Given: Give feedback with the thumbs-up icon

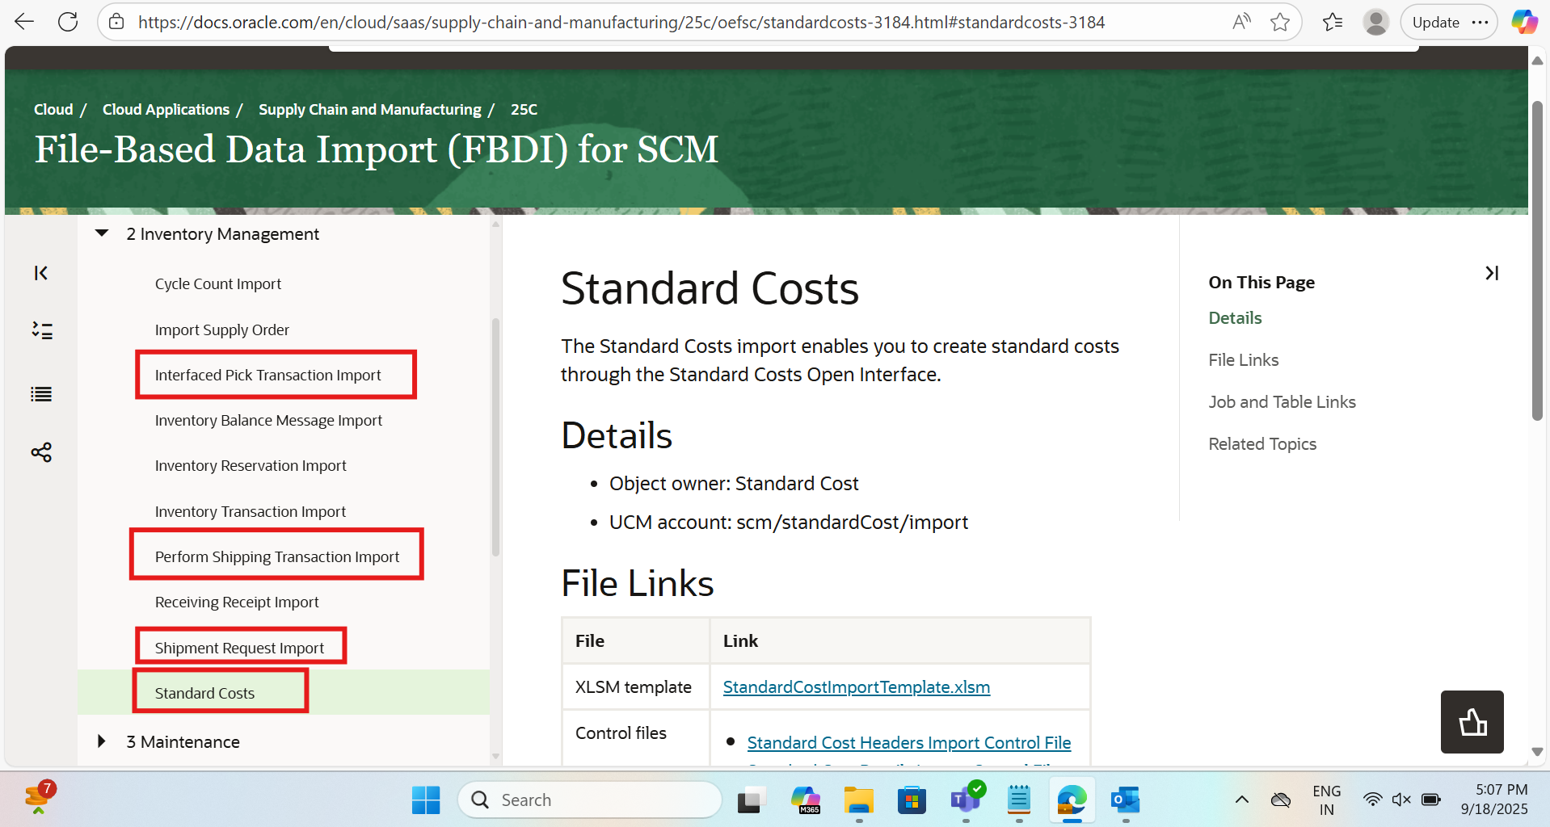Looking at the screenshot, I should (x=1471, y=721).
